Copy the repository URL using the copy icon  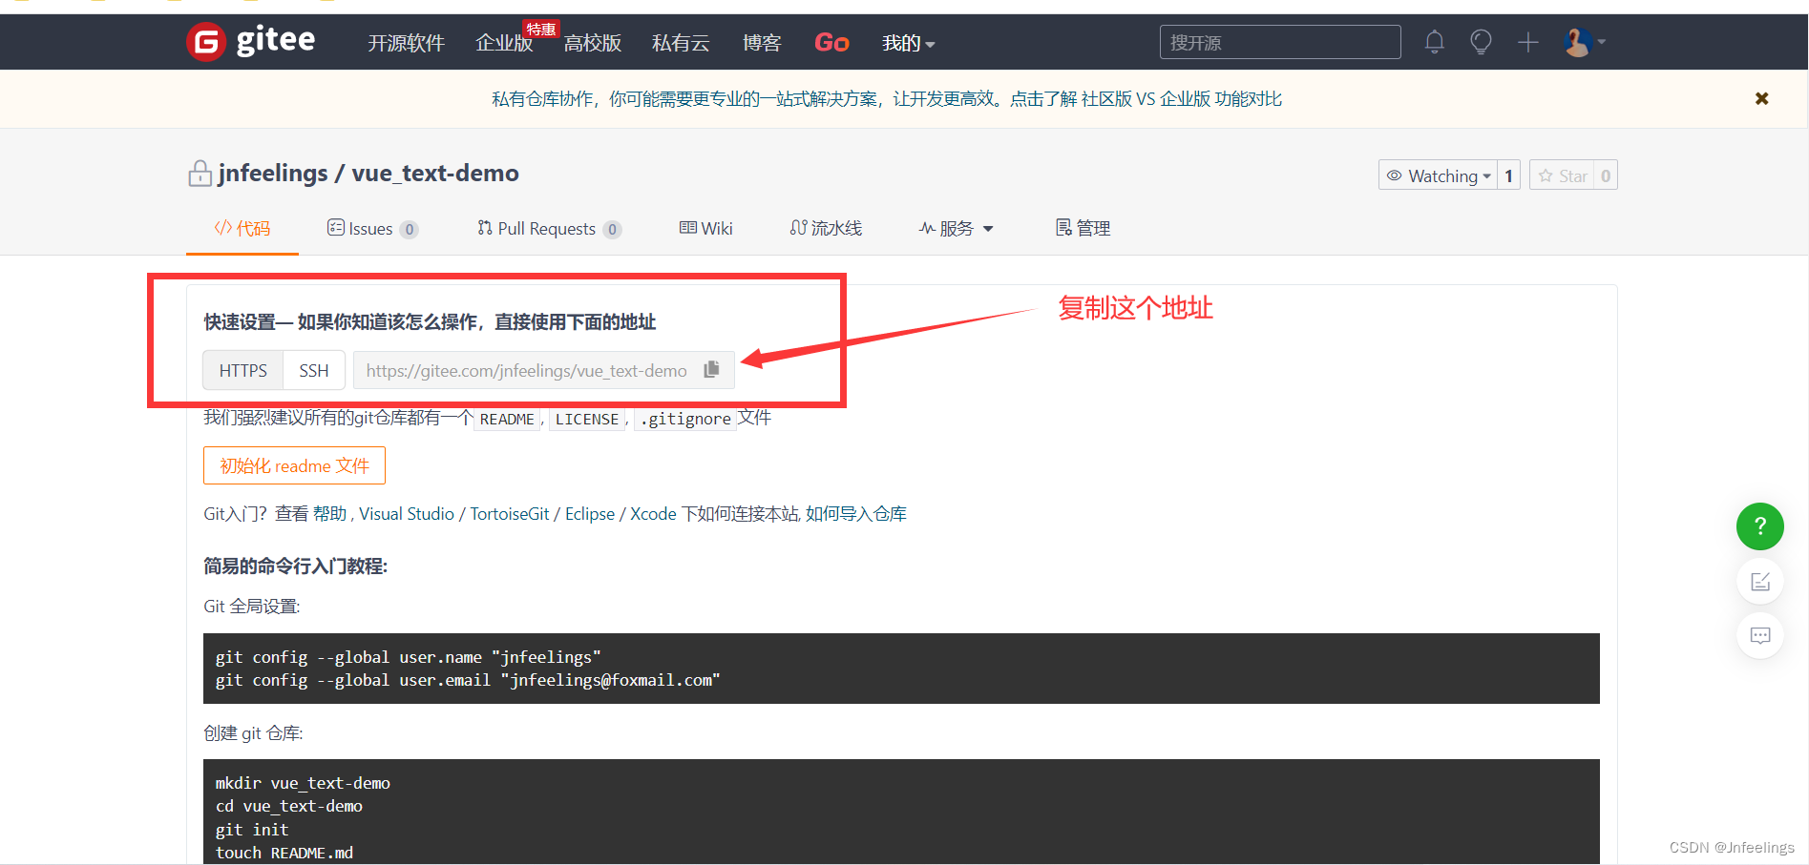(711, 370)
